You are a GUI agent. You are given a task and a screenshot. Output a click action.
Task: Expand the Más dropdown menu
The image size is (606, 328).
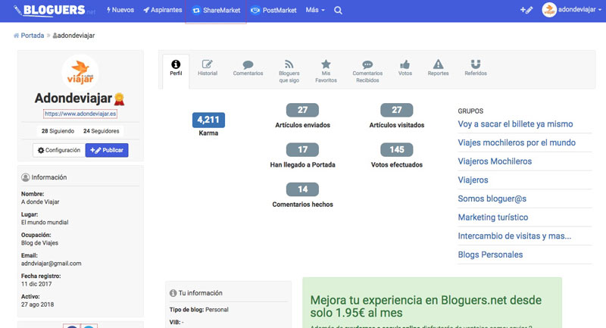(x=315, y=10)
